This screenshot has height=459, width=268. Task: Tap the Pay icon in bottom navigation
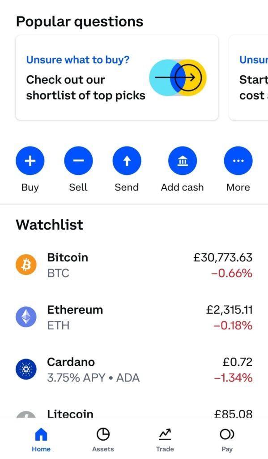227,434
